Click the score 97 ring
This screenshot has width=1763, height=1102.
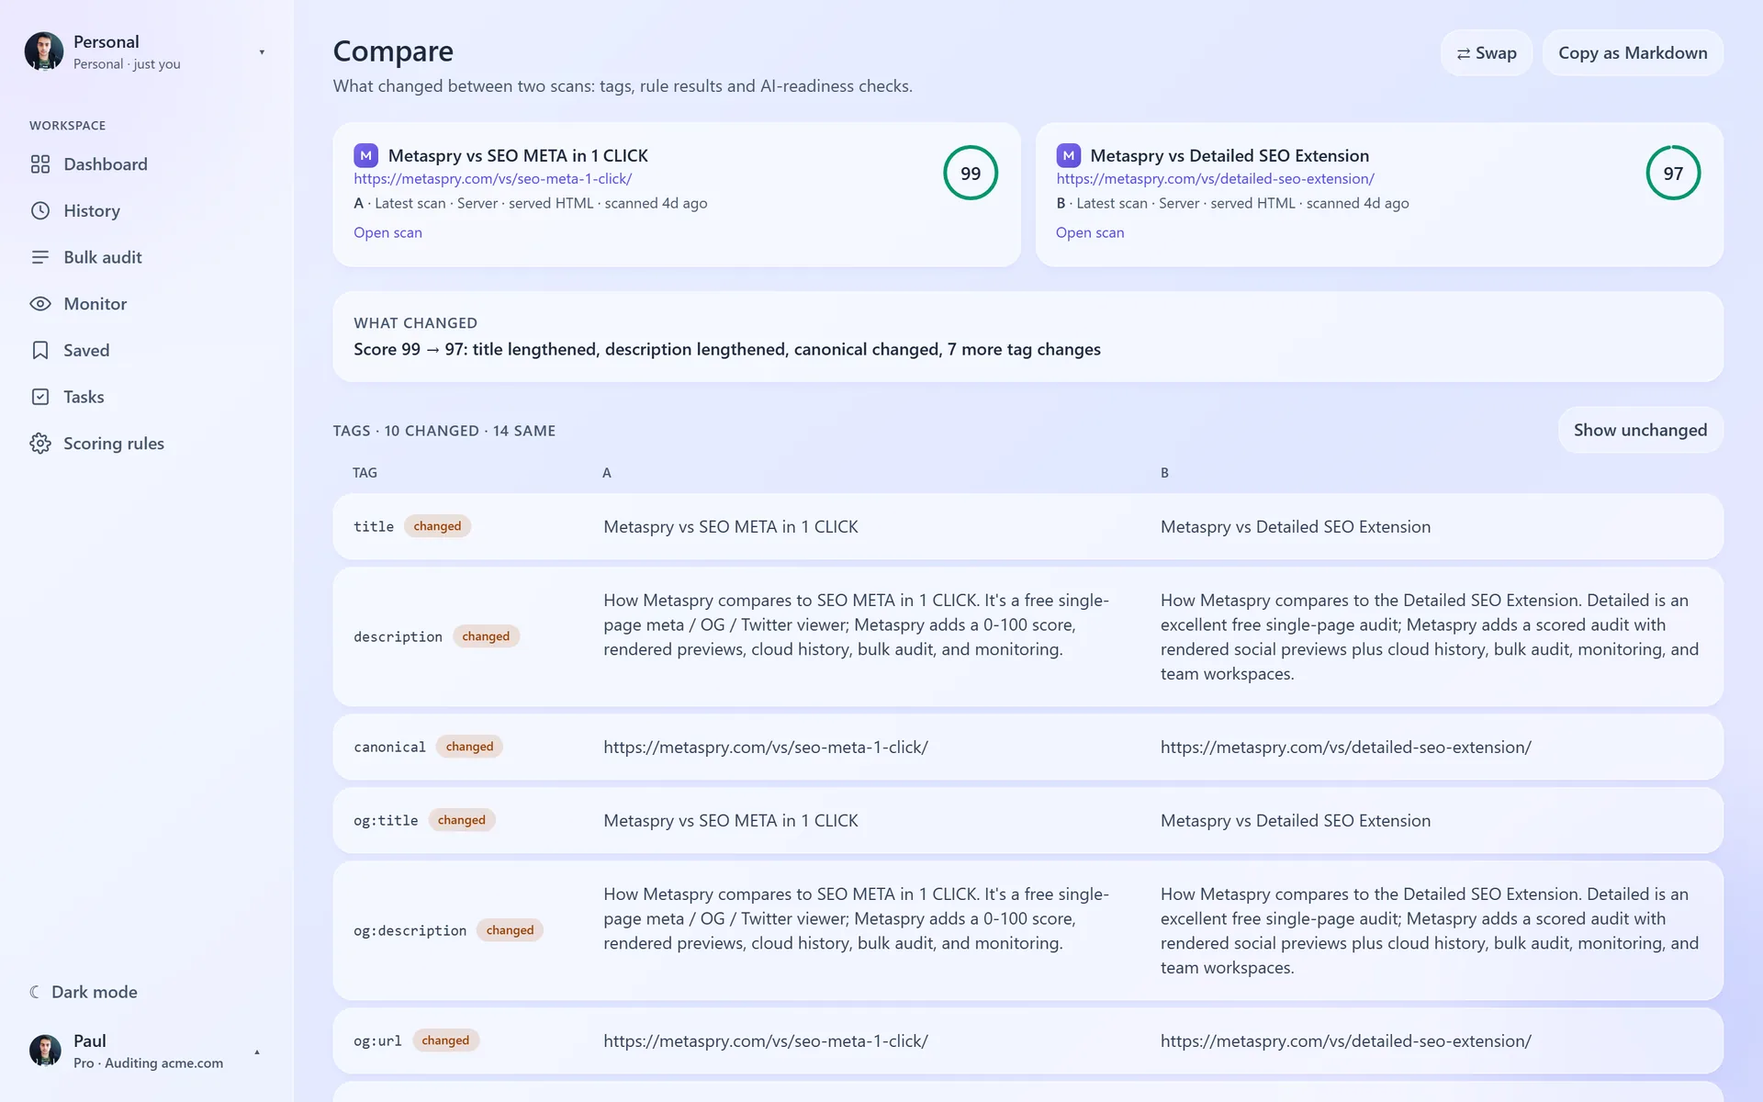tap(1673, 173)
